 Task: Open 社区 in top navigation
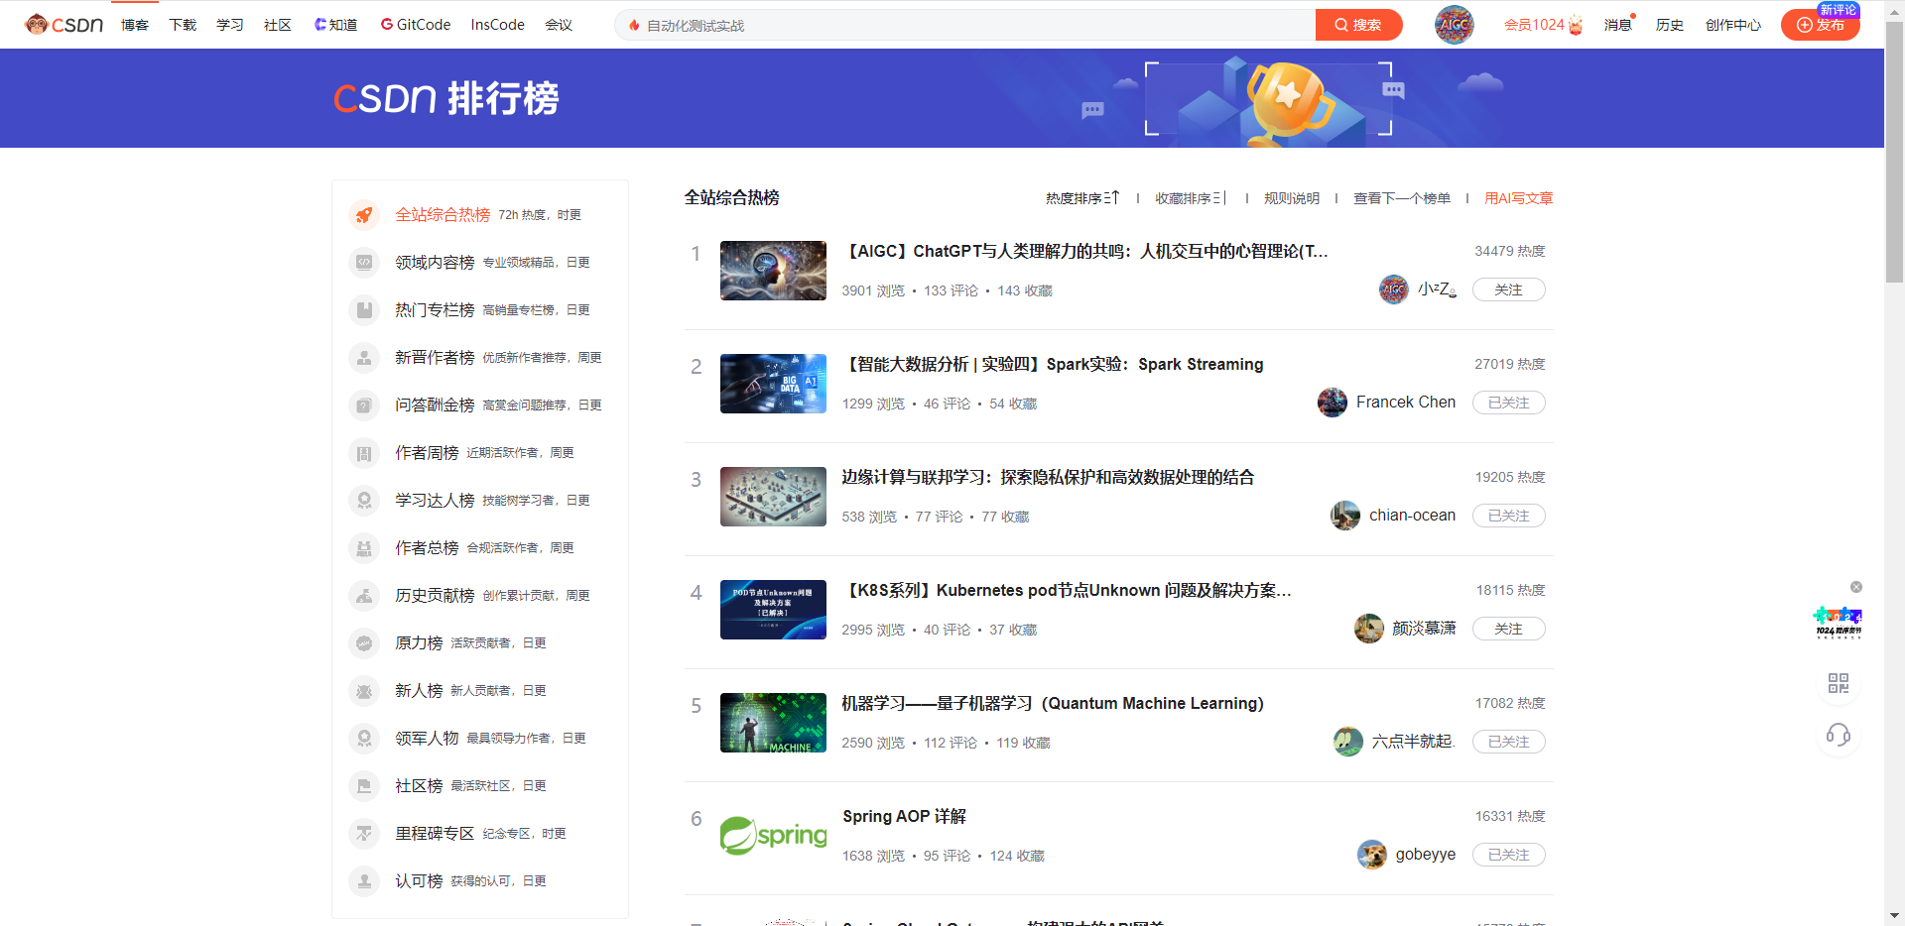tap(278, 25)
